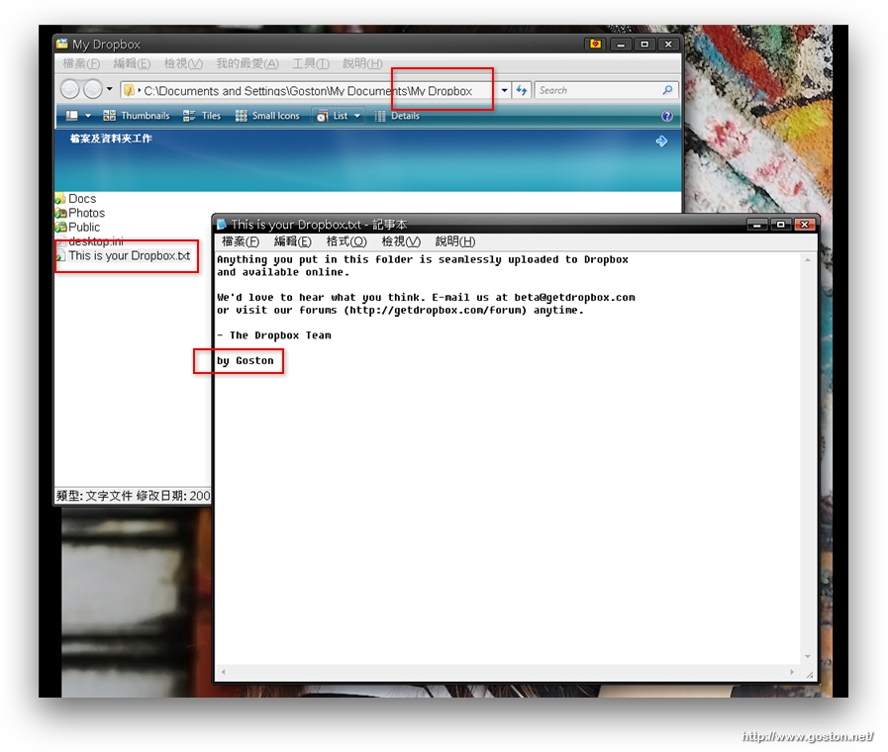Select the This is your Dropbox.txt file
Screen dimensions: 888x752
click(x=129, y=255)
